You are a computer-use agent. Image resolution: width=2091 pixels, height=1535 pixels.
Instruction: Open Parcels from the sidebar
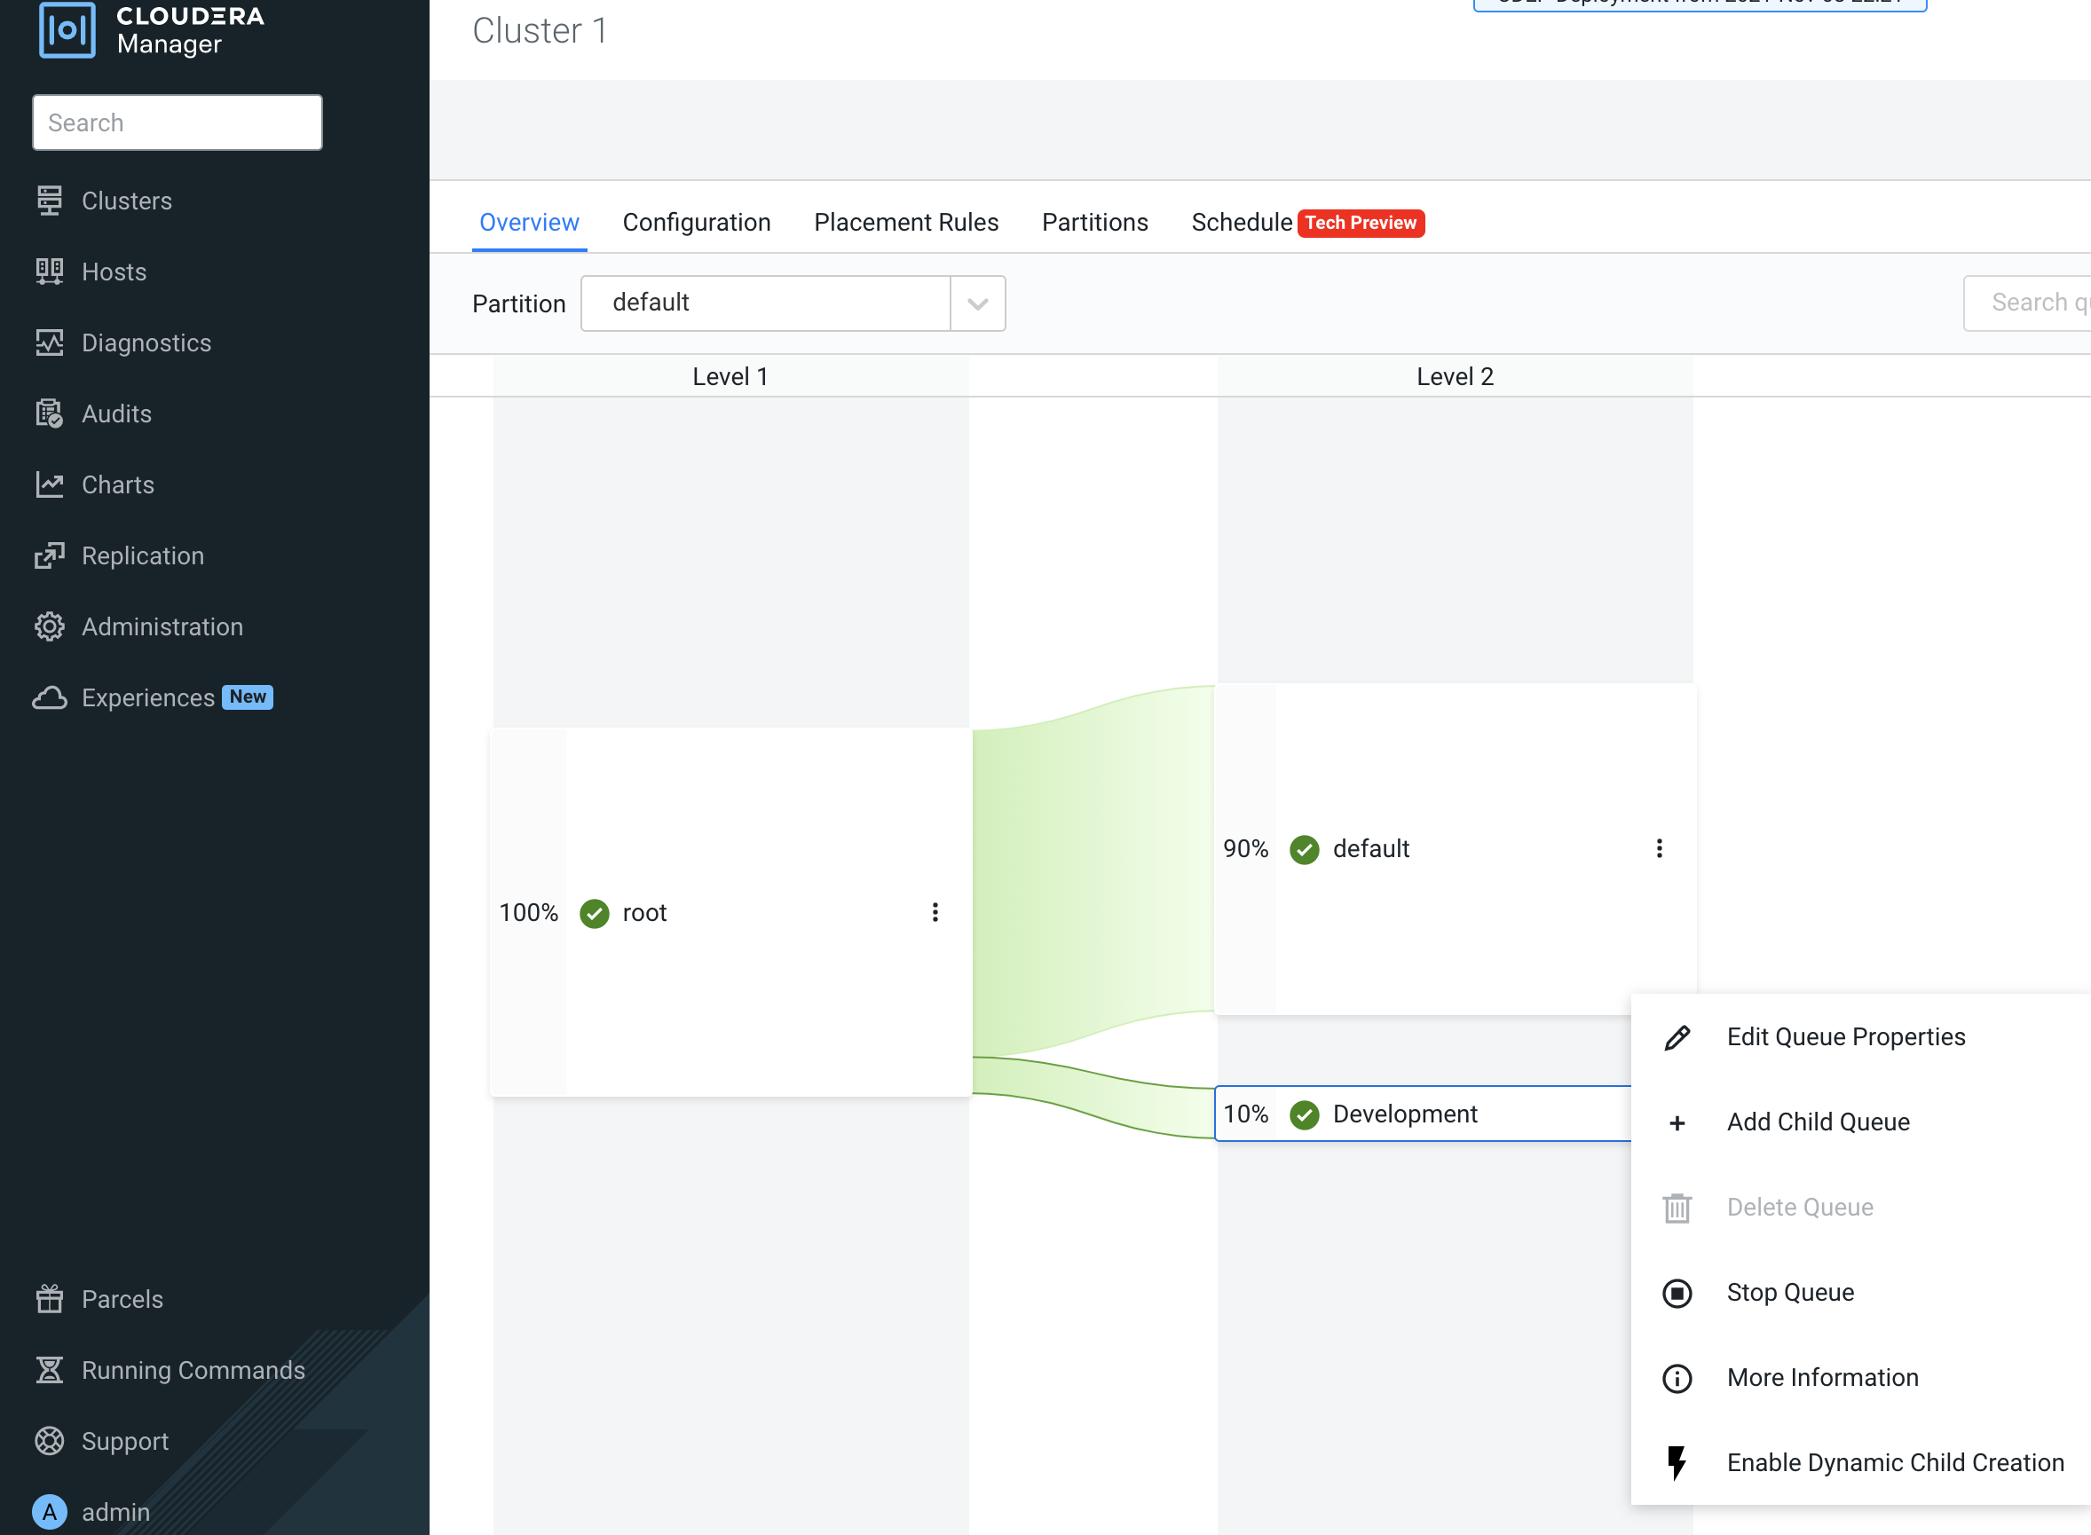tap(122, 1299)
